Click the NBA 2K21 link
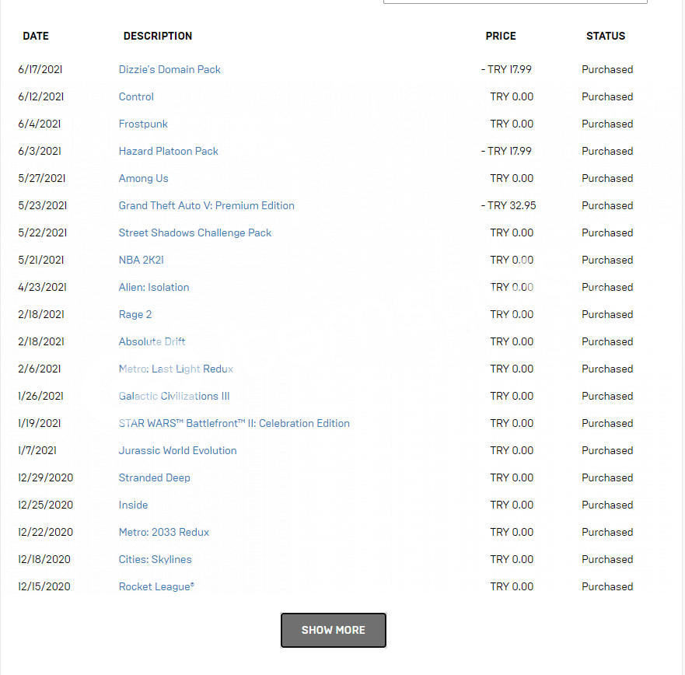 click(141, 260)
